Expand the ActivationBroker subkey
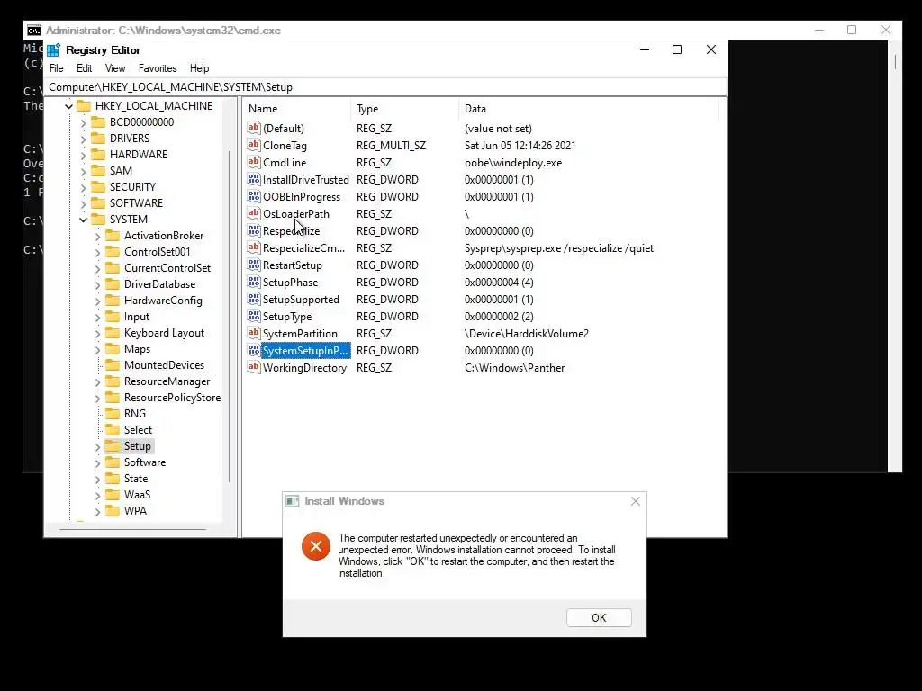Viewport: 922px width, 691px height. (x=97, y=237)
